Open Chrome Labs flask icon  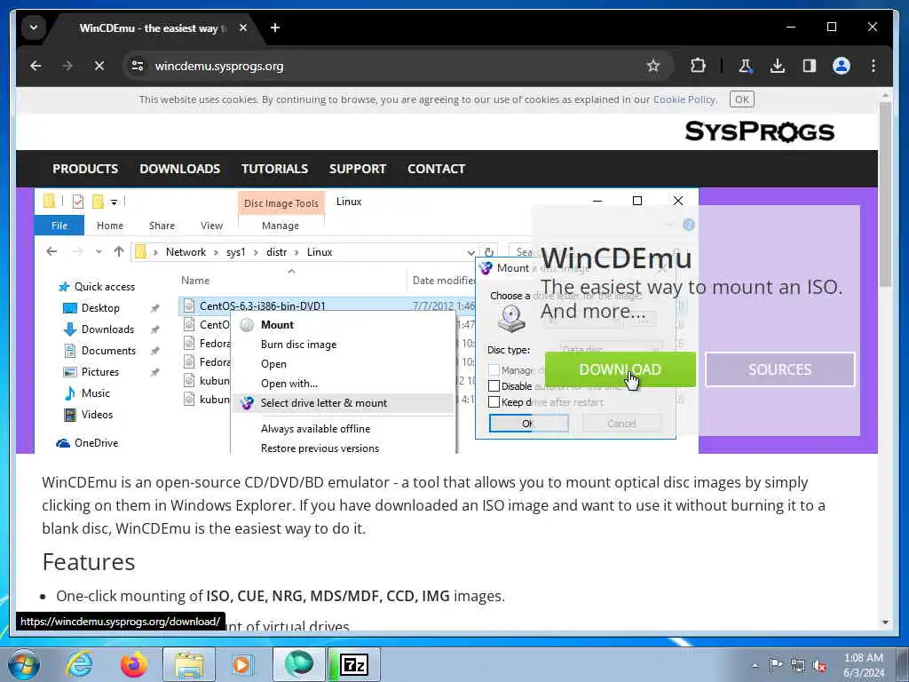point(746,66)
